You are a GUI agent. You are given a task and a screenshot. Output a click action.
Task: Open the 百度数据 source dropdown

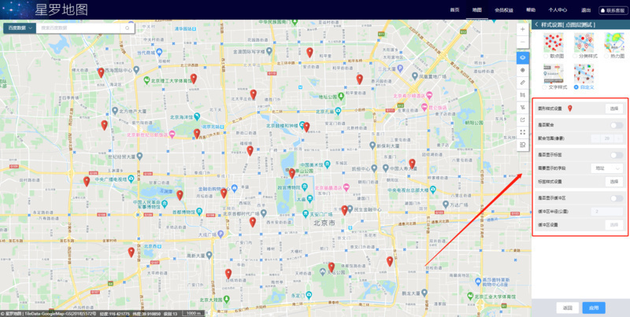pyautogui.click(x=20, y=28)
